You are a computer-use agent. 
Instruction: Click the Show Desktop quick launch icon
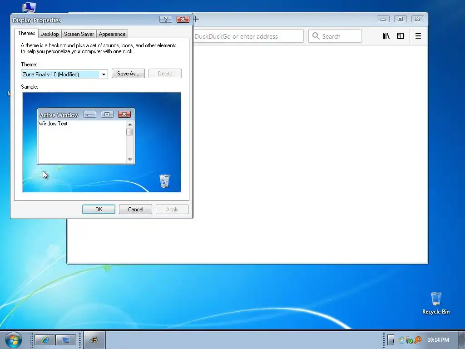pyautogui.click(x=66, y=340)
